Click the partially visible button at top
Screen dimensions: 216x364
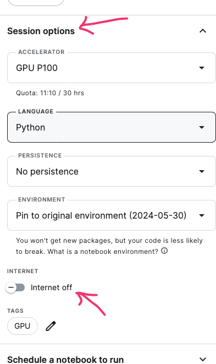[36, 3]
